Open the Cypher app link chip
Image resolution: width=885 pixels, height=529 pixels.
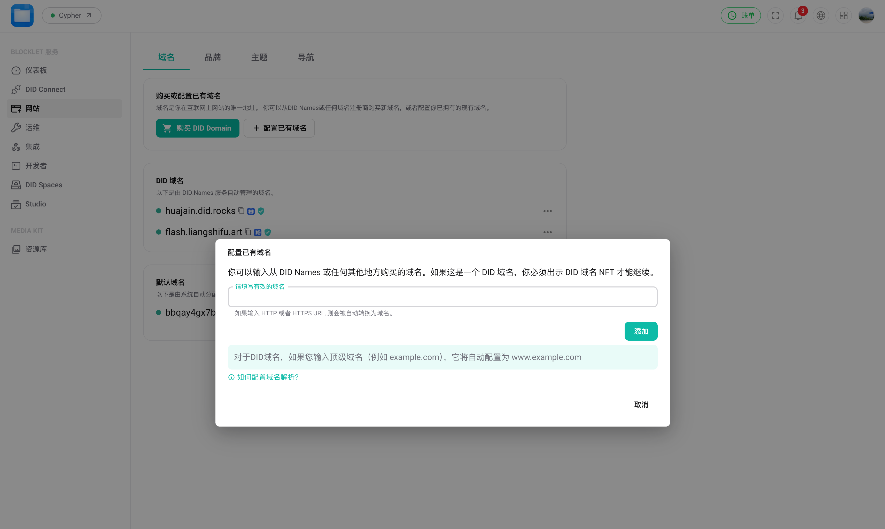pos(71,16)
